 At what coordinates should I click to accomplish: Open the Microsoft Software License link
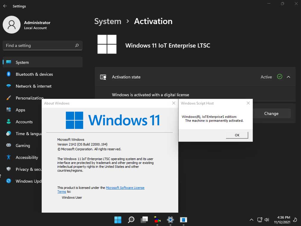125,188
